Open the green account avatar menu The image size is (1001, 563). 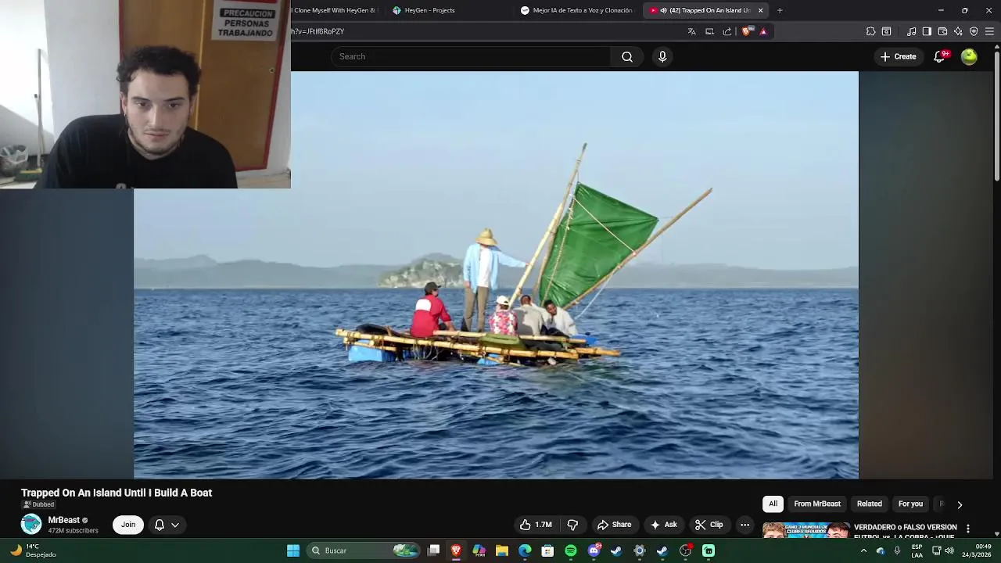click(969, 56)
